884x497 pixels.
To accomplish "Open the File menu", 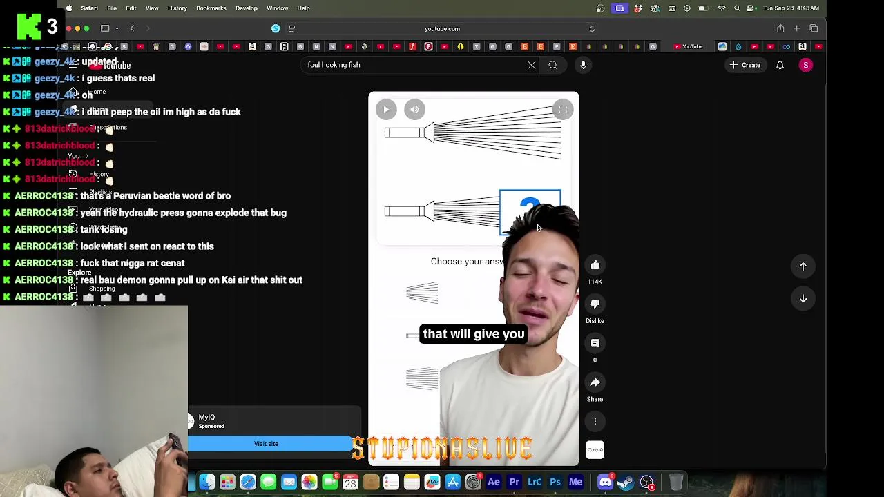I will (112, 8).
